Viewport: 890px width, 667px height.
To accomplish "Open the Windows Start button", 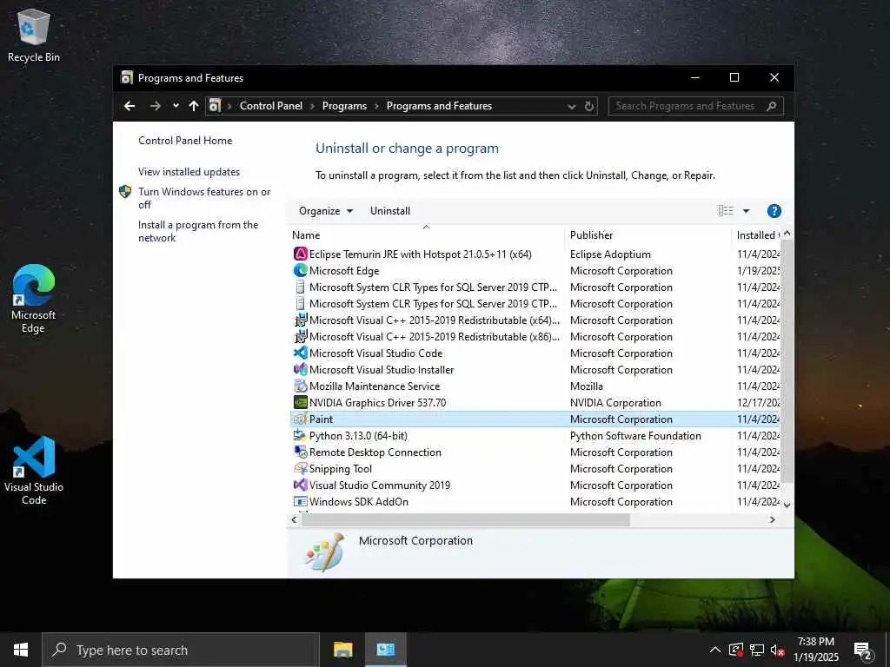I will [21, 650].
